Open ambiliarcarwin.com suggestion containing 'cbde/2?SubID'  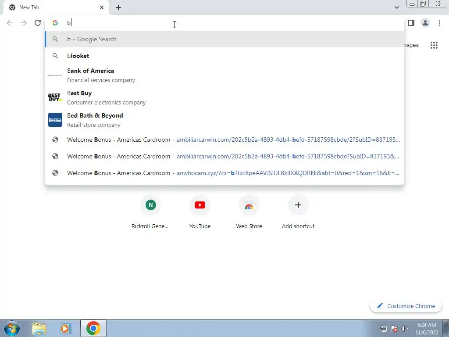(224, 140)
